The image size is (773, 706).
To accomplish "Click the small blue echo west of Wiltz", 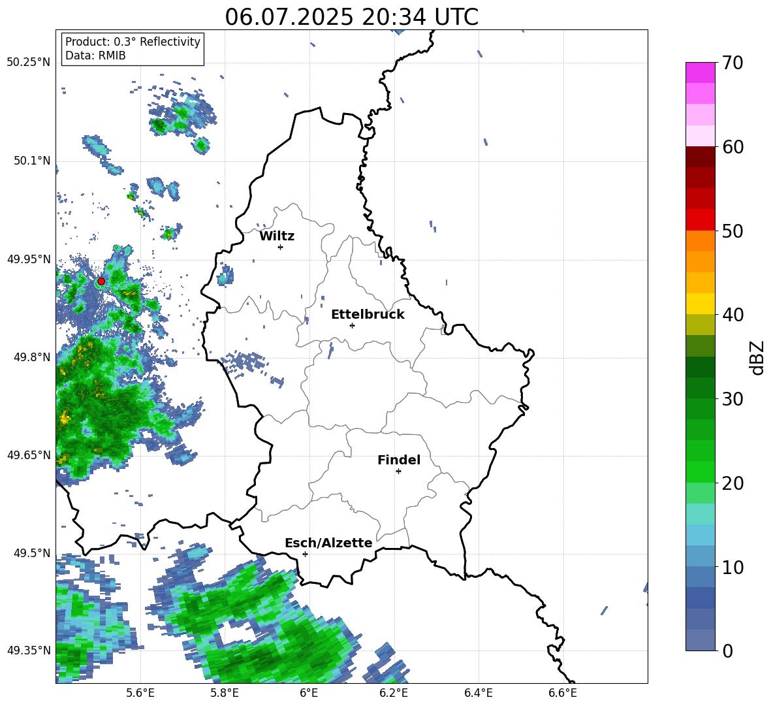I will coord(225,275).
